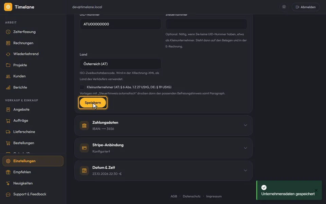Click the Zeiterfassung clock icon

[x=8, y=32]
